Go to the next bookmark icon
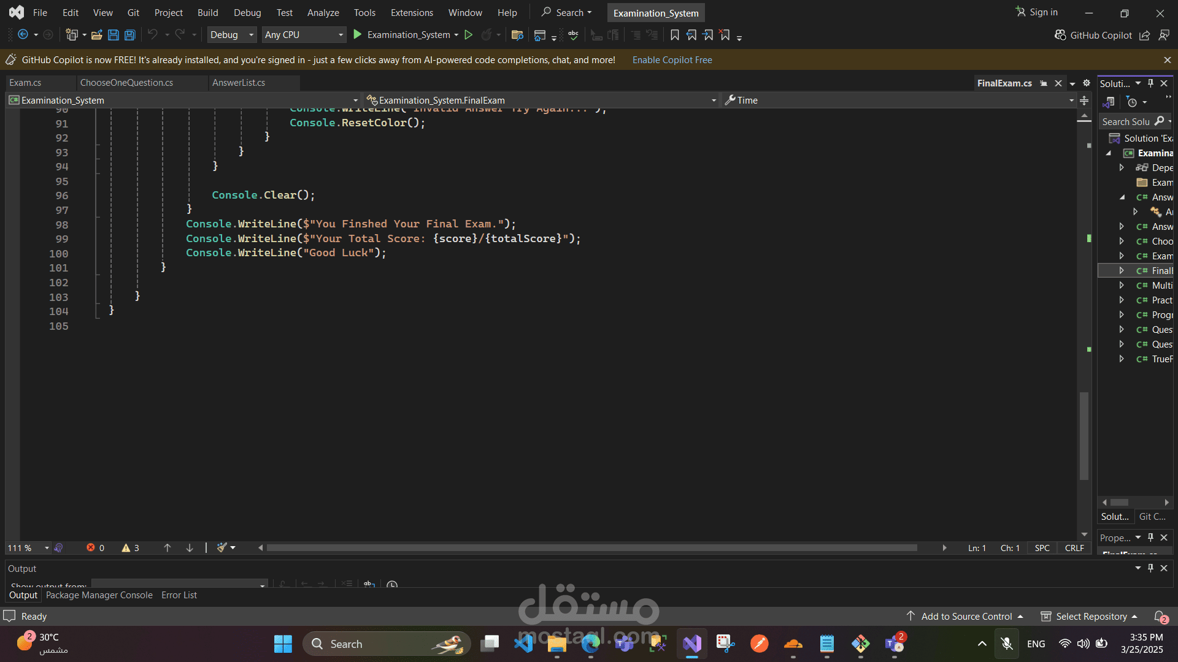1178x662 pixels. (x=708, y=35)
